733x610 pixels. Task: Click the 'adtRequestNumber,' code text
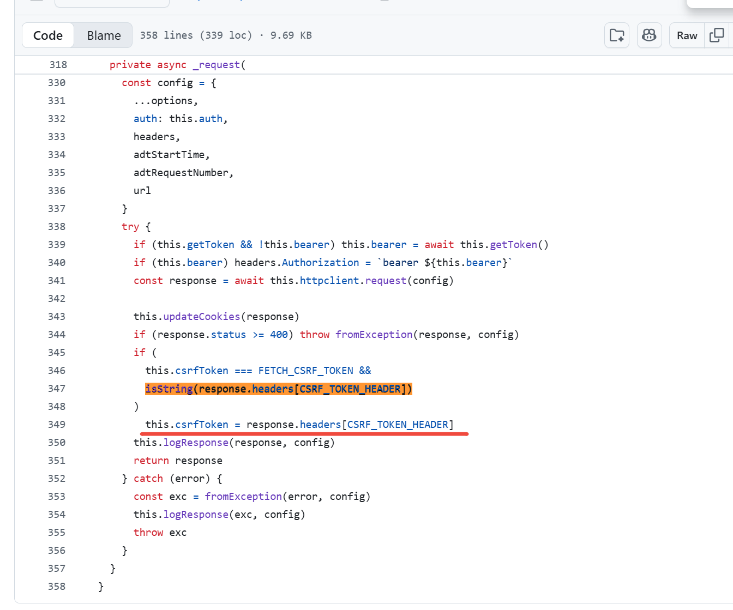pos(184,173)
